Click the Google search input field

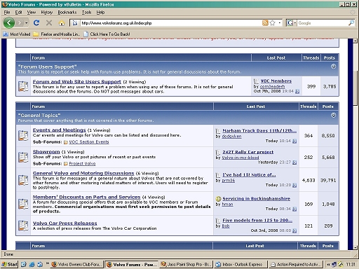[x=323, y=23]
